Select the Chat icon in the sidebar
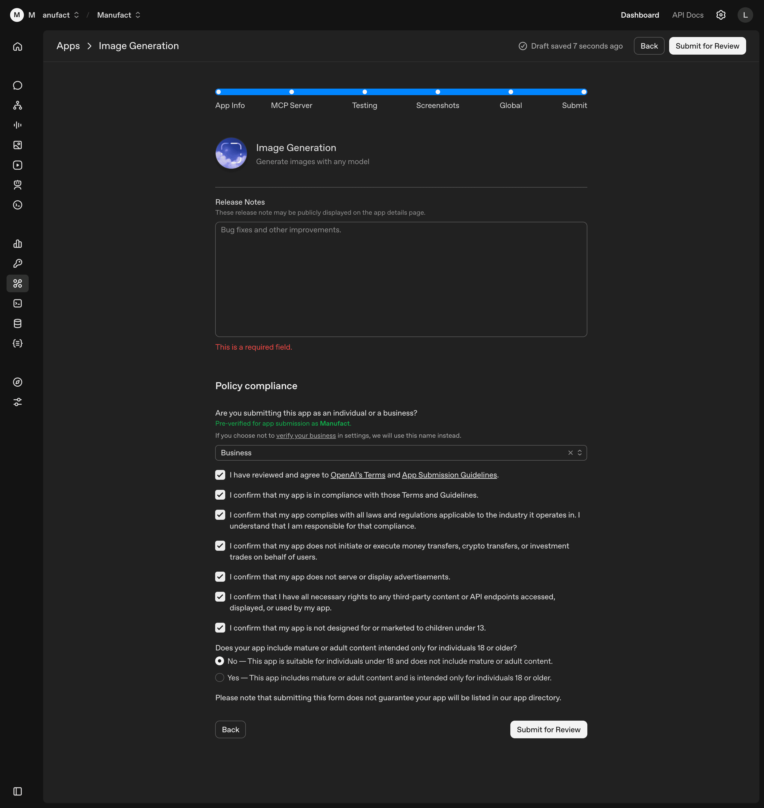This screenshot has height=808, width=764. (18, 85)
